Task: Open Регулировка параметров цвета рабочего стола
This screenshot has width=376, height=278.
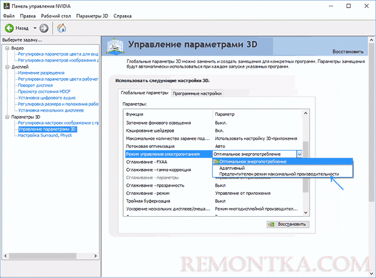Action: pos(58,79)
